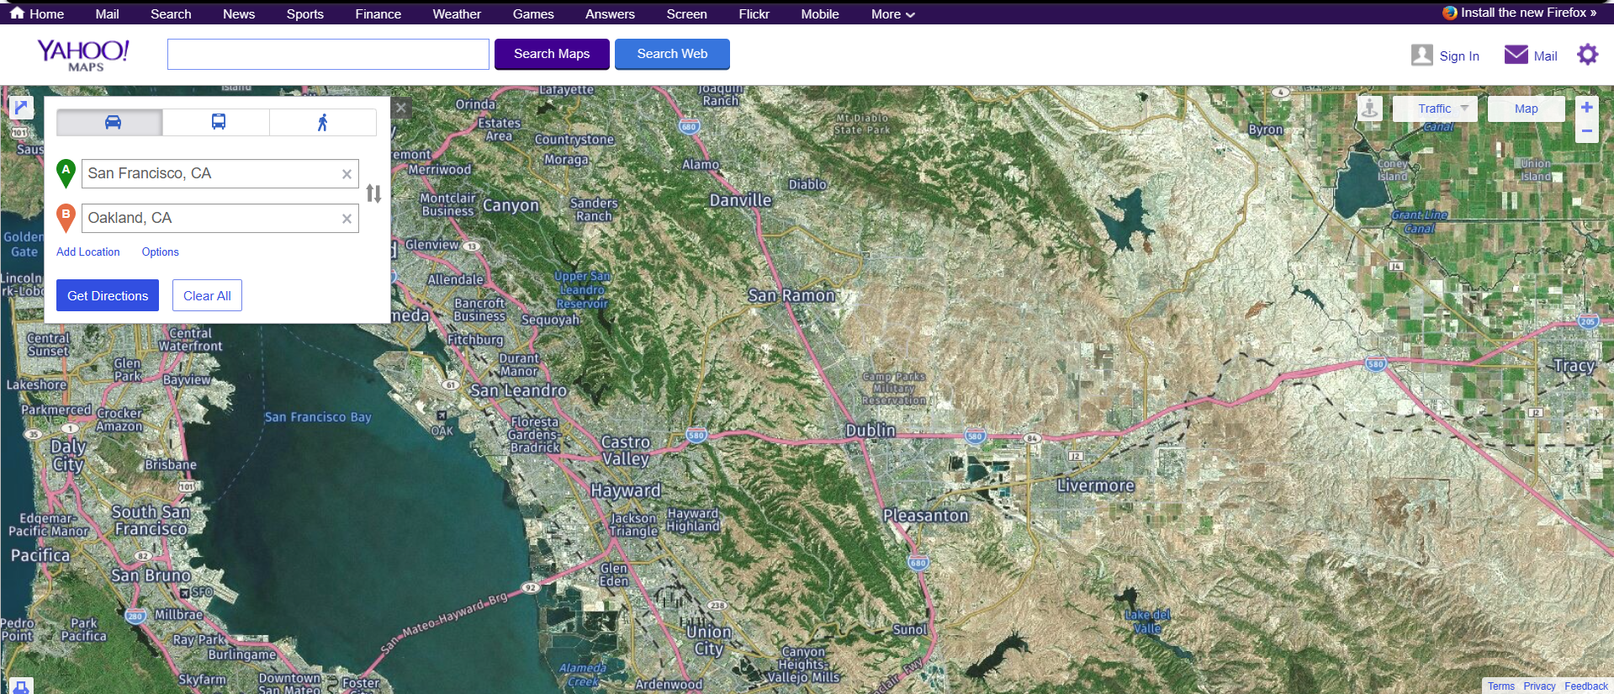The image size is (1614, 694).
Task: Zoom in with the plus button
Action: (1586, 108)
